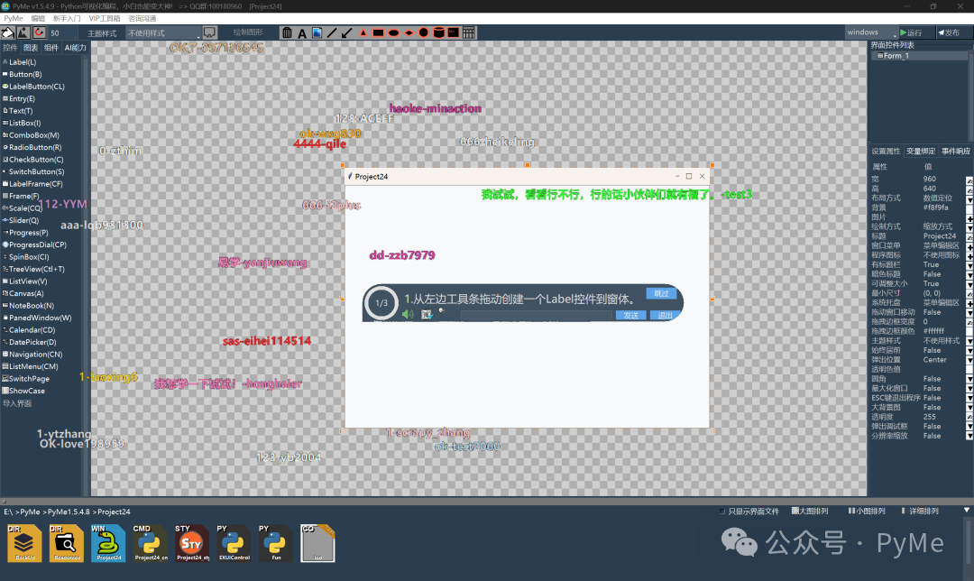Expand the 暗色标题 False dropdown
Viewport: 974px width, 581px height.
pos(969,274)
